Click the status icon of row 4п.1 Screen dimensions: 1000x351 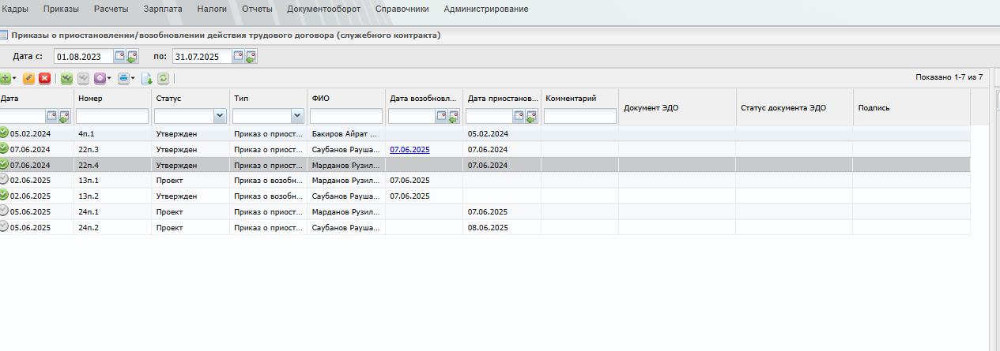pos(4,133)
